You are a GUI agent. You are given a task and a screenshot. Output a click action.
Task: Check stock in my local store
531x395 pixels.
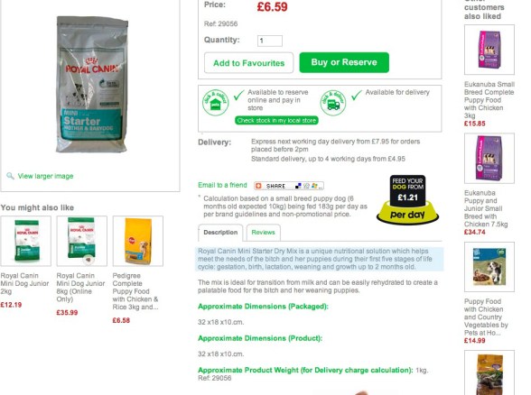pos(276,121)
